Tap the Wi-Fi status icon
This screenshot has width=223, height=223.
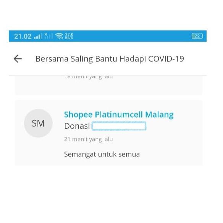[59, 36]
